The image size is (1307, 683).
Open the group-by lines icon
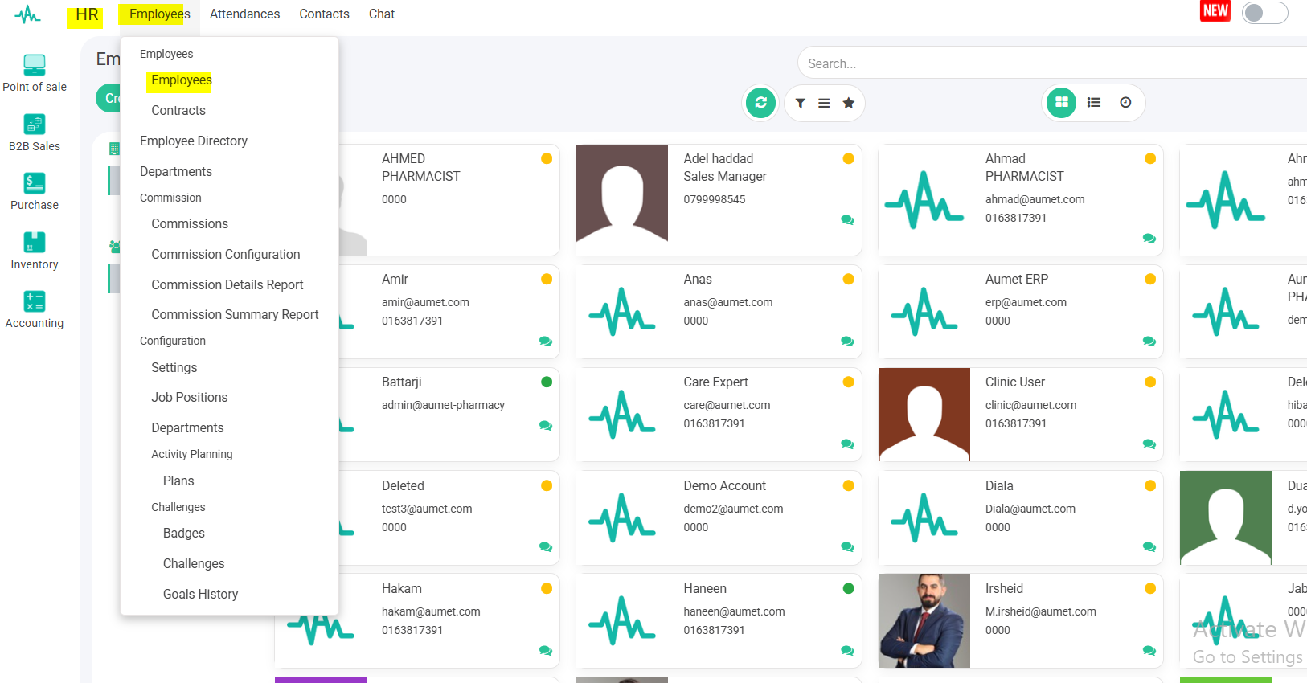(x=824, y=103)
